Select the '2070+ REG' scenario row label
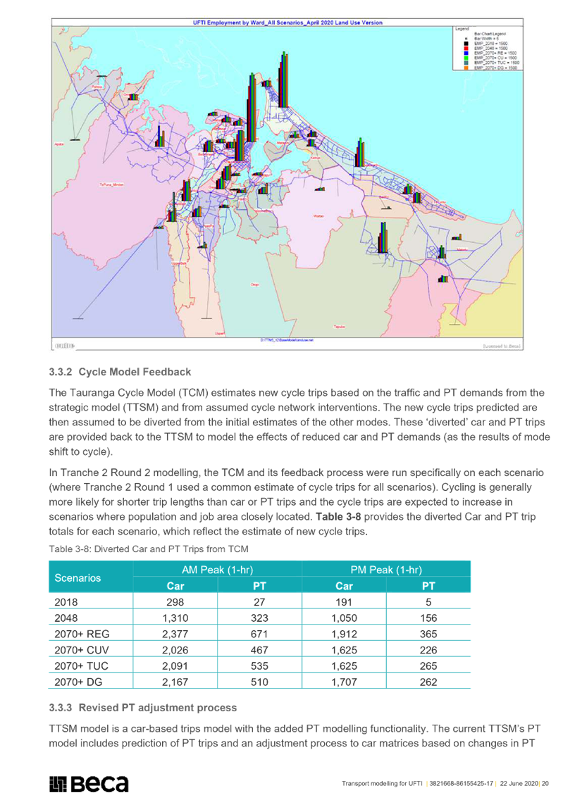This screenshot has width=563, height=800. click(x=82, y=635)
